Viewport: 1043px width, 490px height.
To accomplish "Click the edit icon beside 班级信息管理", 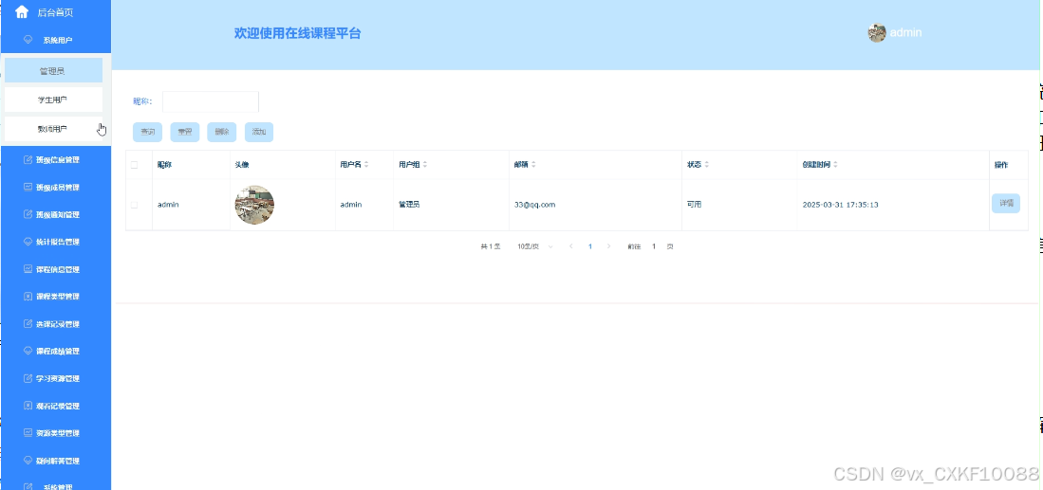I will (x=28, y=159).
